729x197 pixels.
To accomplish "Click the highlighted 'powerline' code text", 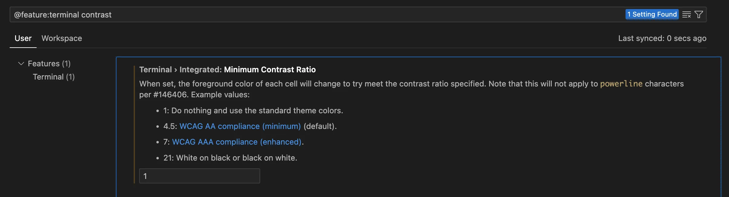I will (621, 84).
